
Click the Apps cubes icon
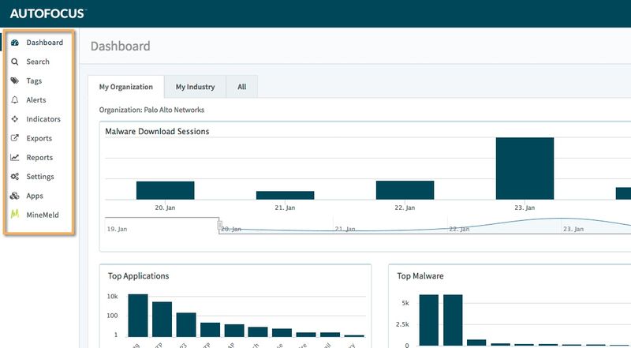click(14, 196)
